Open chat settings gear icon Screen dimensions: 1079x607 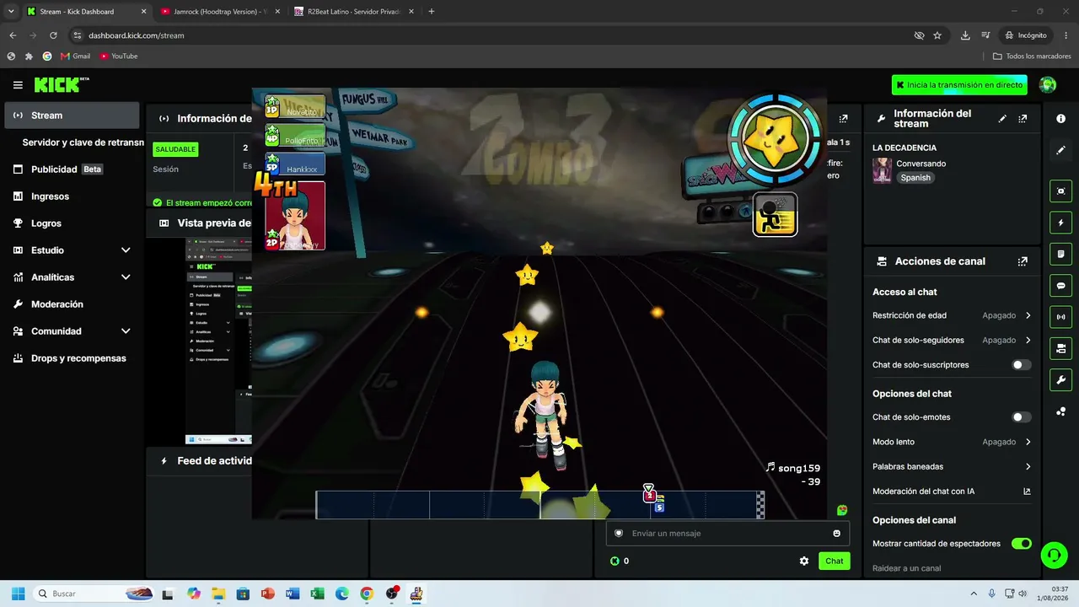tap(804, 561)
